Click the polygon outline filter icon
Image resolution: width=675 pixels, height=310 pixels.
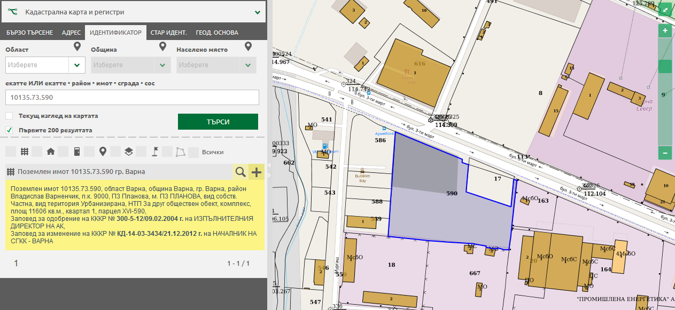click(x=181, y=152)
